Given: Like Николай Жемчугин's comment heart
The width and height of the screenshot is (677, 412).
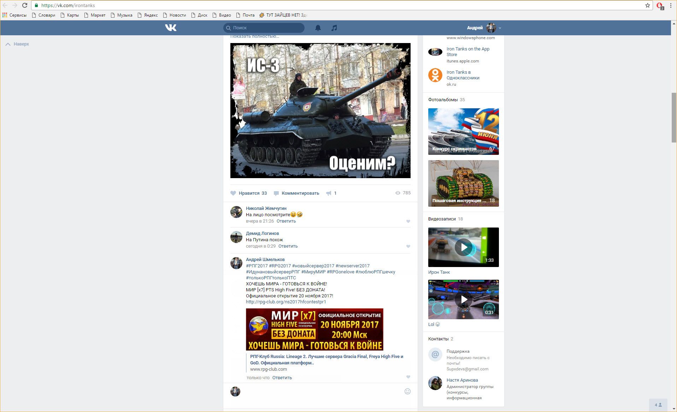Looking at the screenshot, I should [x=408, y=222].
